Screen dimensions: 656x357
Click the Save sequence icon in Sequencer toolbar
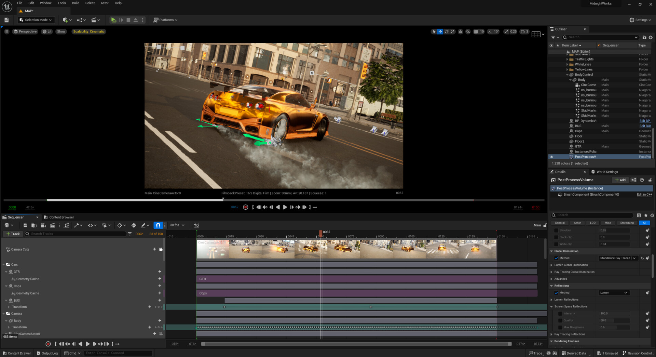click(25, 225)
